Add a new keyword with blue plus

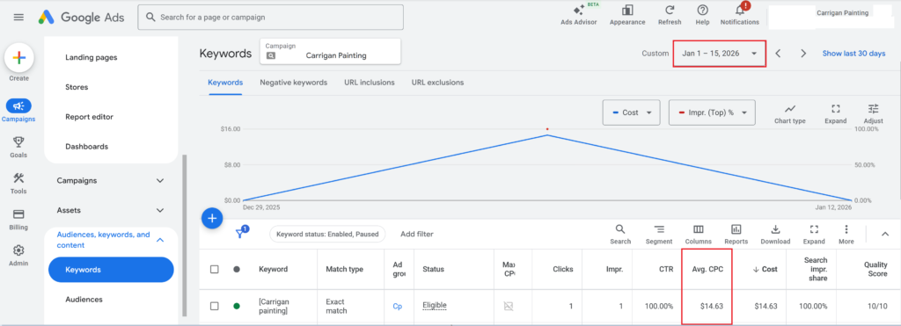212,218
